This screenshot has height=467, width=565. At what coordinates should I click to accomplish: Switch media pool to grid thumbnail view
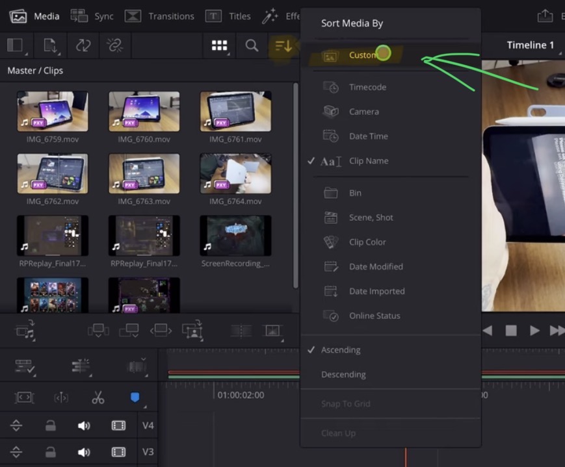220,45
